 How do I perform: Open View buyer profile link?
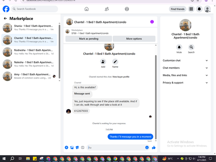[x=121, y=77]
